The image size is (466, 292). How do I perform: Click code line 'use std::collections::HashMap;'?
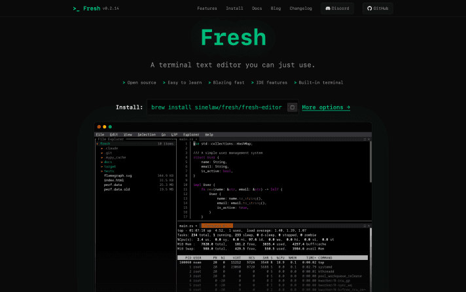pos(223,143)
